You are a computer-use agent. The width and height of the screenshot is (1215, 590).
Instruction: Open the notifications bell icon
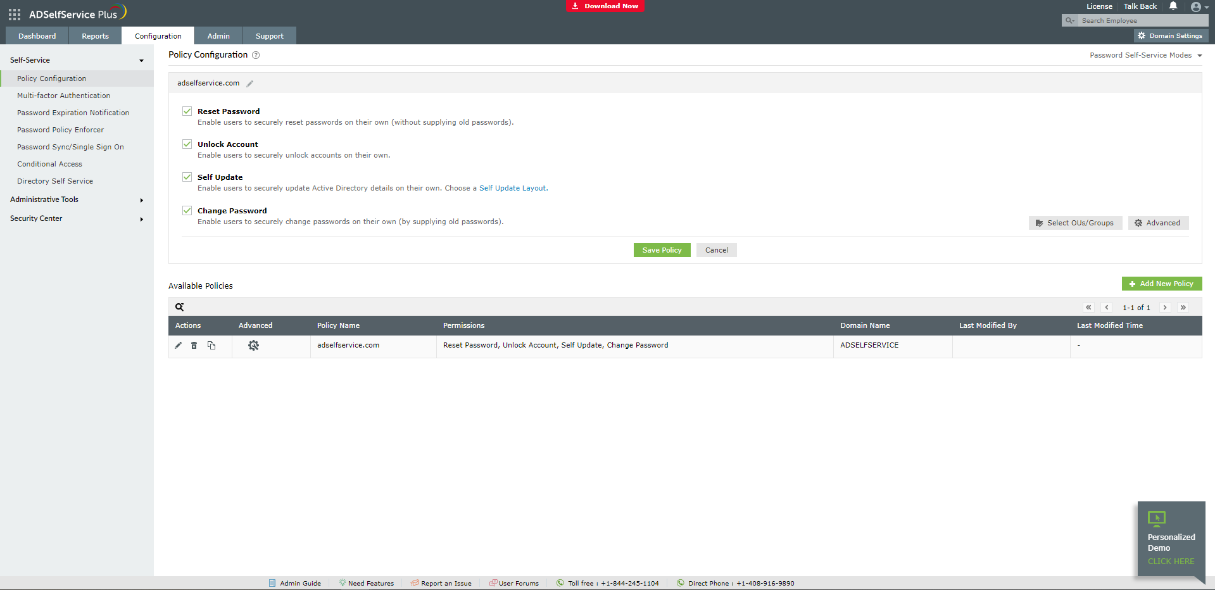(x=1173, y=6)
